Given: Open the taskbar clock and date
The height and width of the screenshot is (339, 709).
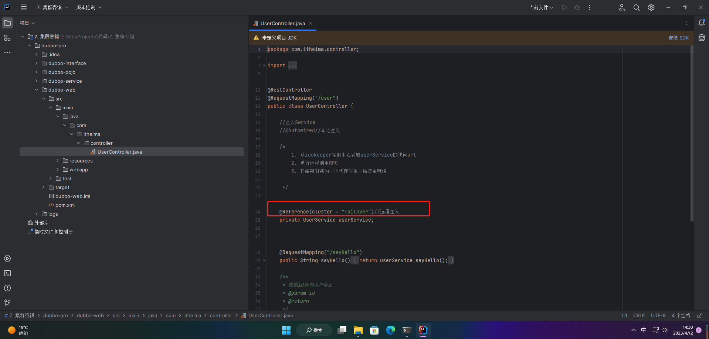Looking at the screenshot, I should click(683, 330).
